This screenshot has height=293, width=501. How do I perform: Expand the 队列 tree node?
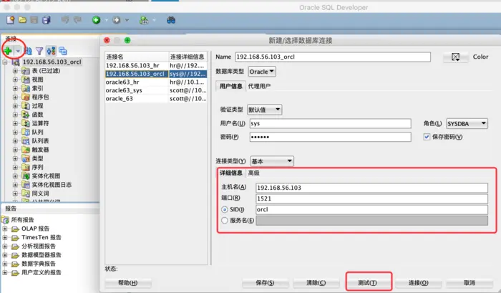pyautogui.click(x=15, y=132)
